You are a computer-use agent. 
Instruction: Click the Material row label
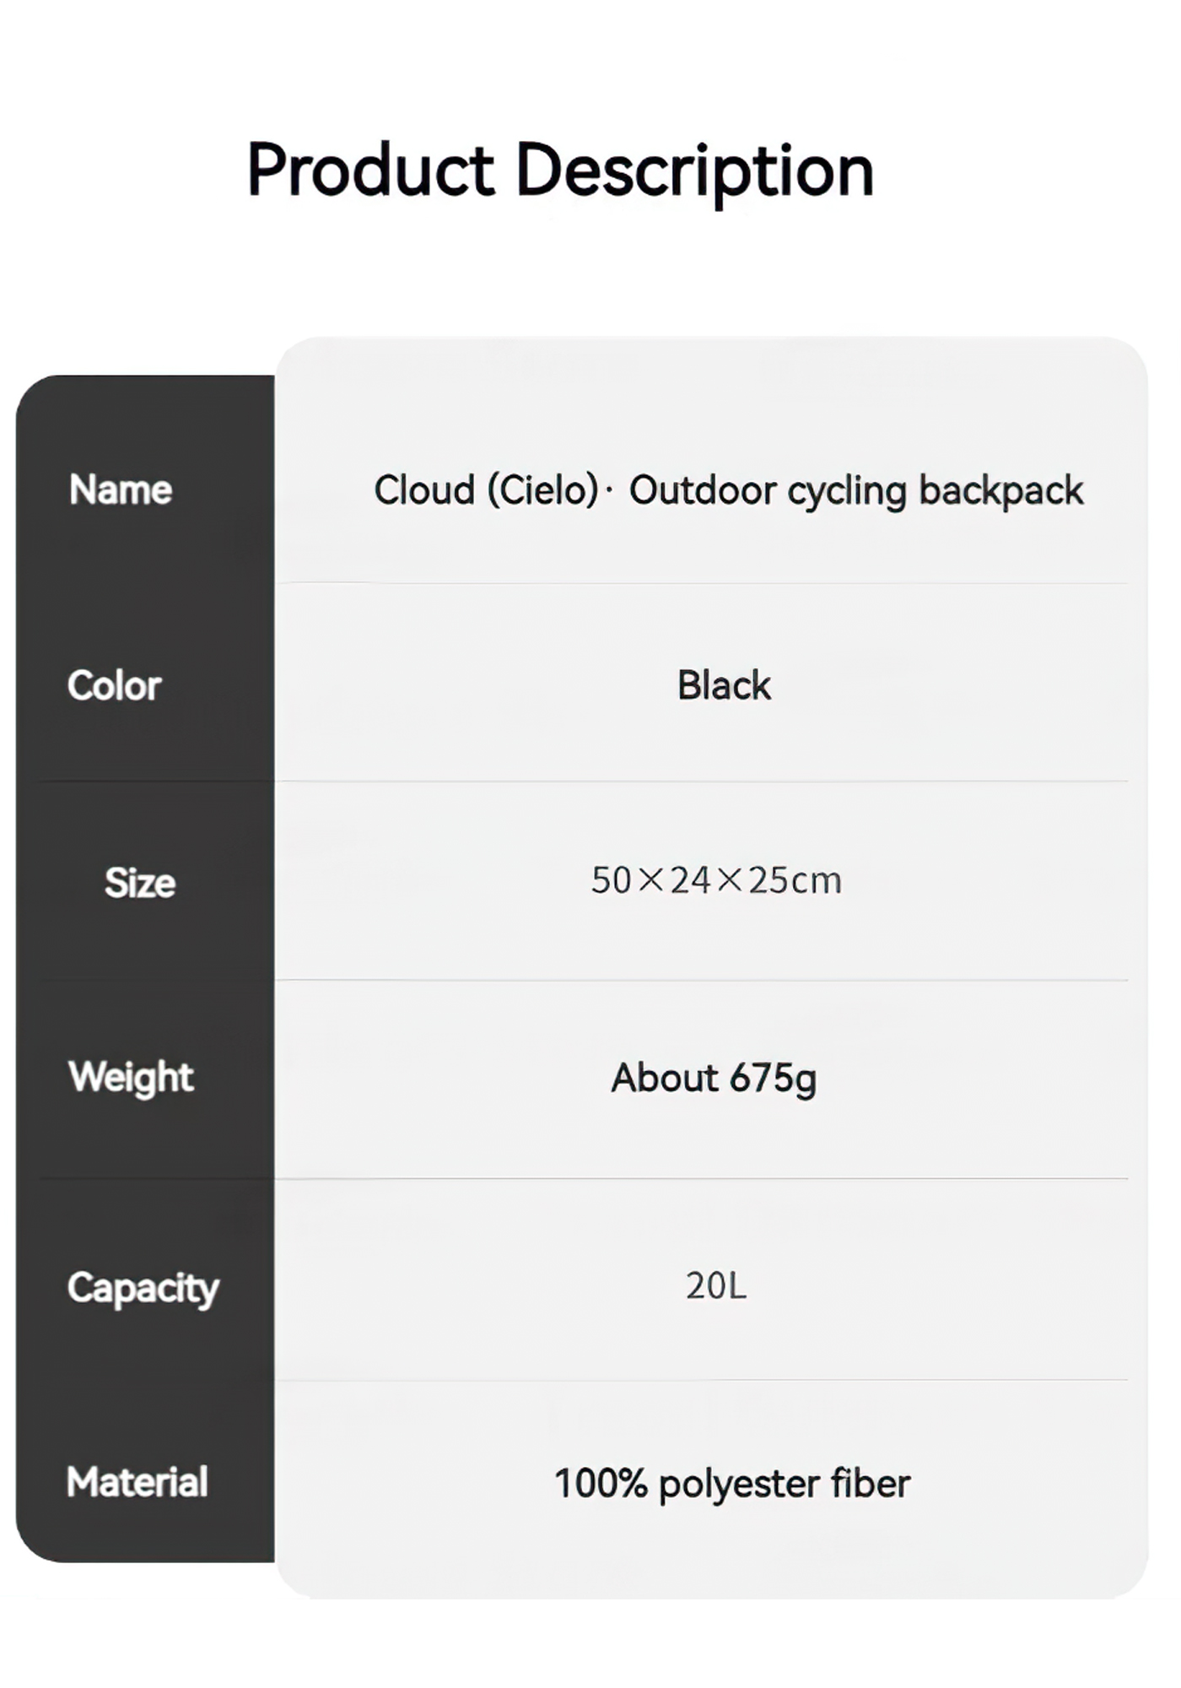[x=138, y=1482]
